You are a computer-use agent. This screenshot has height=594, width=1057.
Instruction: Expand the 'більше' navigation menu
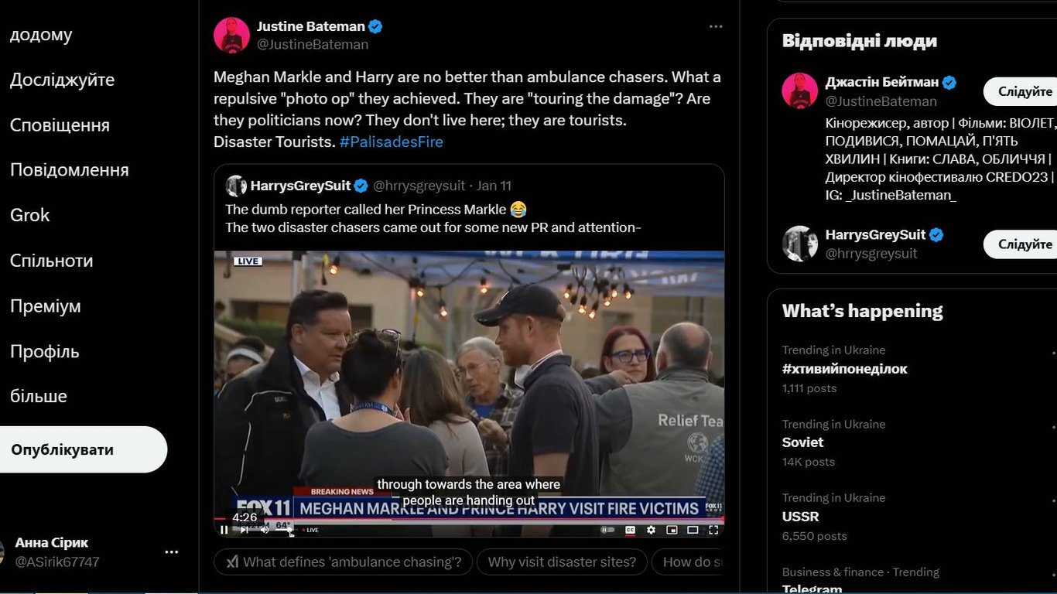39,396
